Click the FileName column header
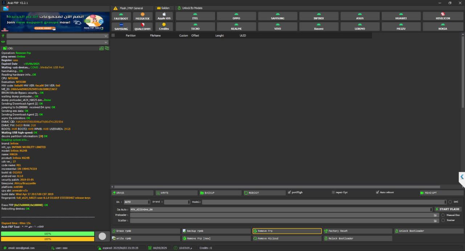 [155, 35]
